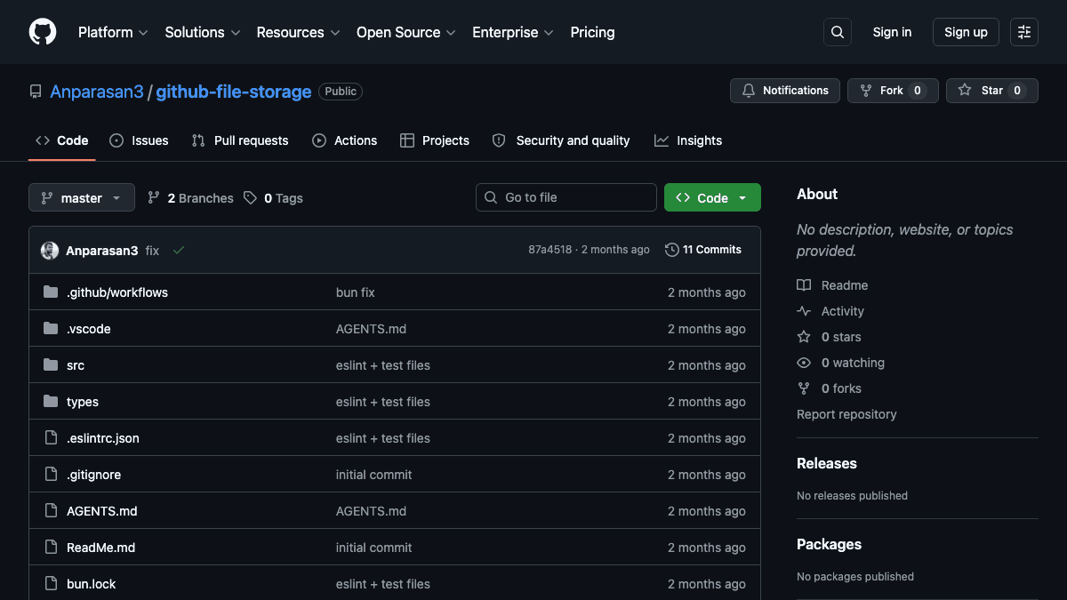The width and height of the screenshot is (1067, 600).
Task: Open the 11 Commits history link
Action: point(703,250)
